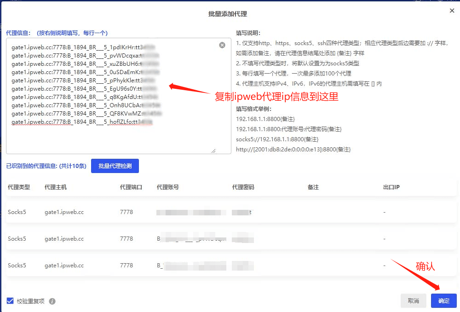Select the first Socks5 proxy row
Image resolution: width=460 pixels, height=312 pixels.
click(x=17, y=212)
